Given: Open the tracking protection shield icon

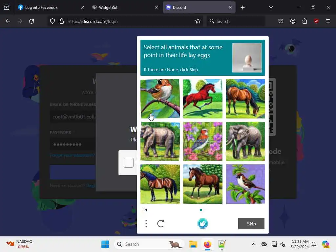Looking at the screenshot, I should (x=52, y=21).
